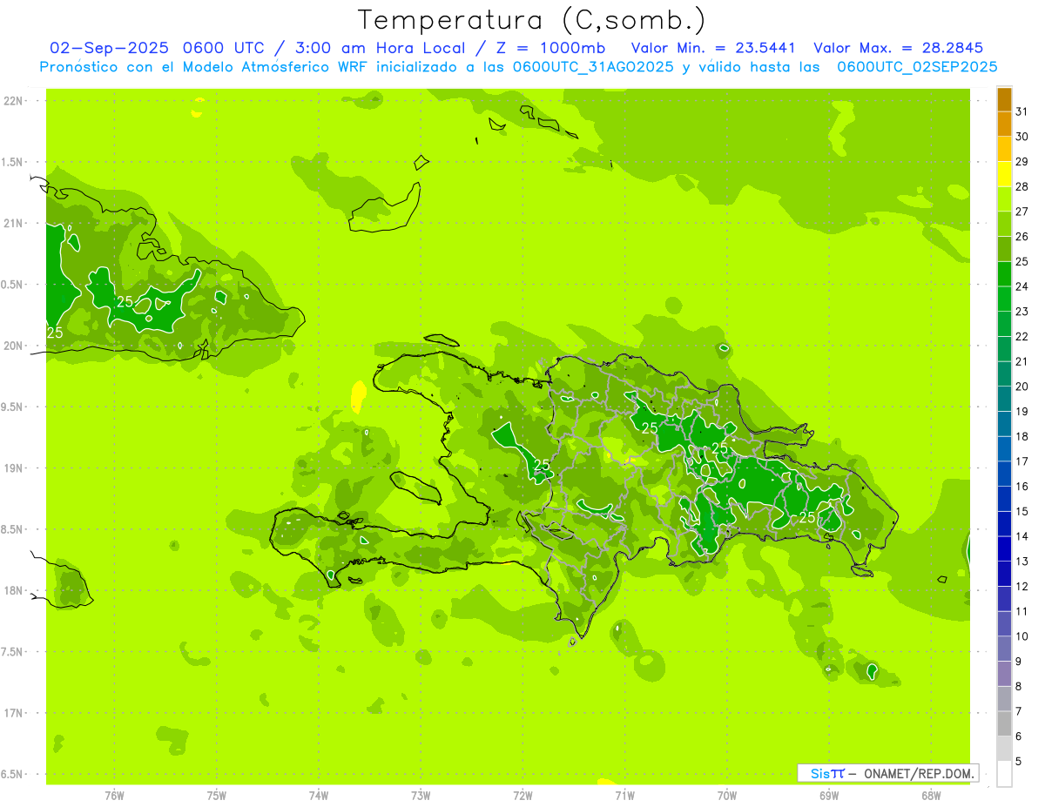This screenshot has width=1045, height=807.
Task: Click the colorbar legend value '28'
Action: (1022, 186)
